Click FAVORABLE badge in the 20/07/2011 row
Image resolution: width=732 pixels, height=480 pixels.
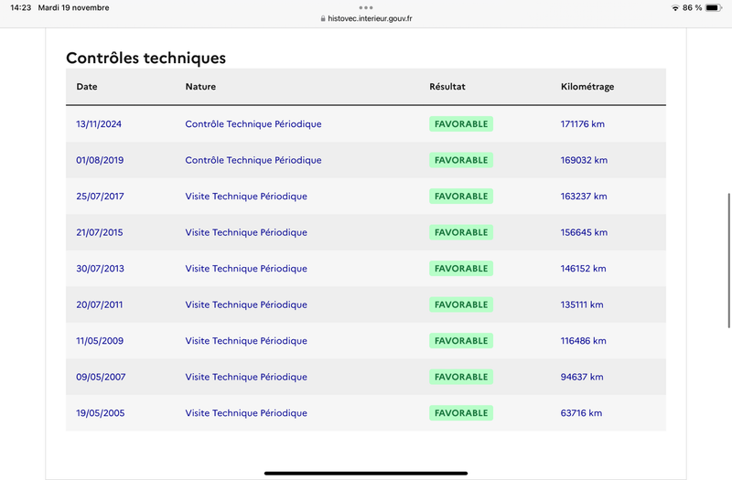point(461,304)
